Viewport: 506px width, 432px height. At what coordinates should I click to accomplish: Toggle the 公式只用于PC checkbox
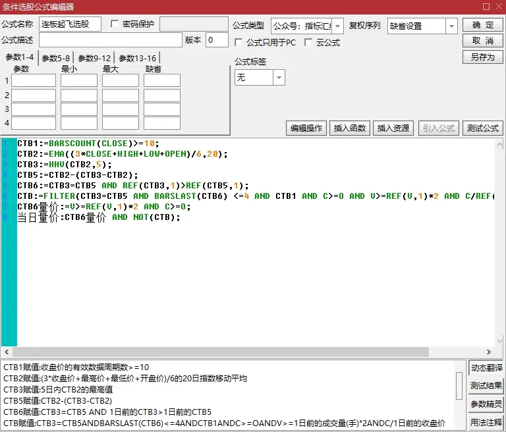tap(239, 43)
